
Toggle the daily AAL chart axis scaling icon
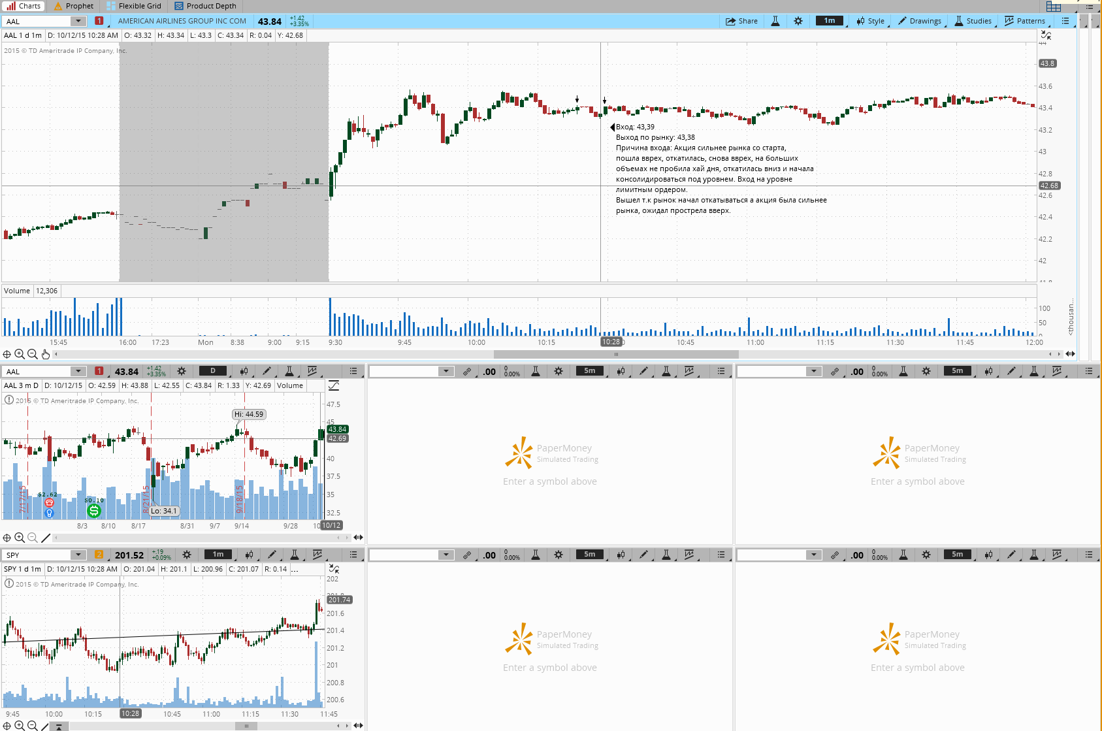[334, 385]
